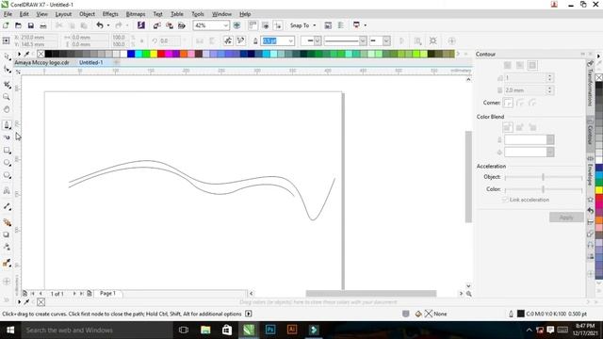Select the Text tool in the toolbox
Image resolution: width=603 pixels, height=339 pixels.
click(x=7, y=190)
